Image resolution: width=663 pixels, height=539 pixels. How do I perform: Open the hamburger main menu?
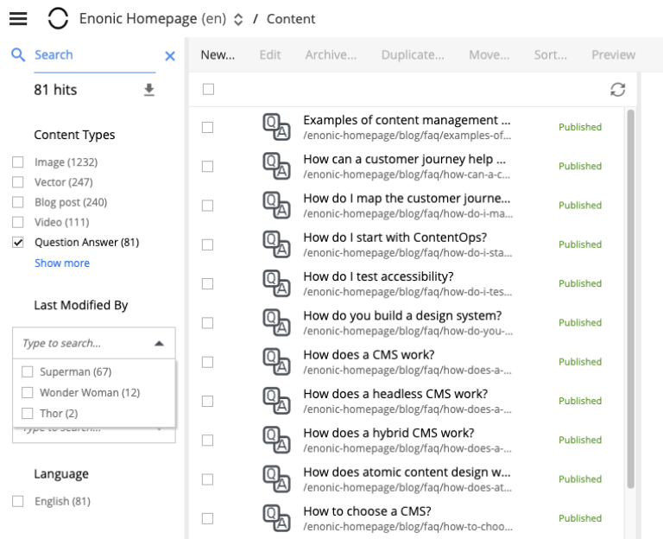(x=17, y=19)
